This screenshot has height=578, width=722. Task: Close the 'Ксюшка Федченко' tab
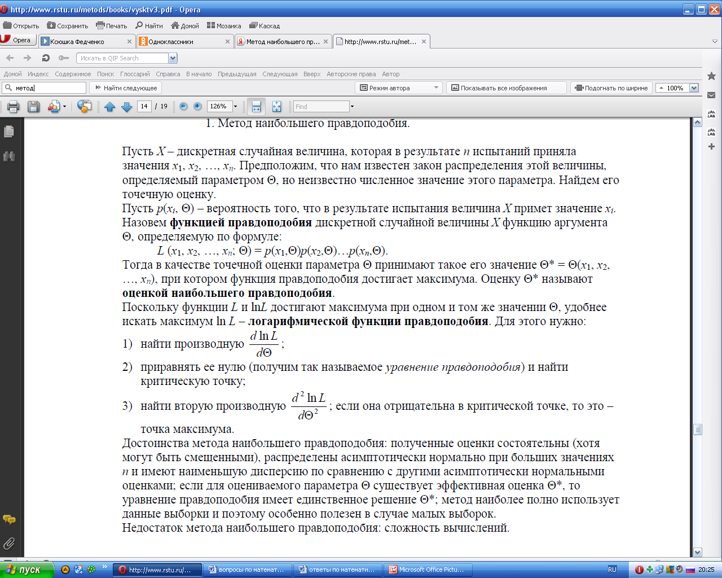pos(129,41)
